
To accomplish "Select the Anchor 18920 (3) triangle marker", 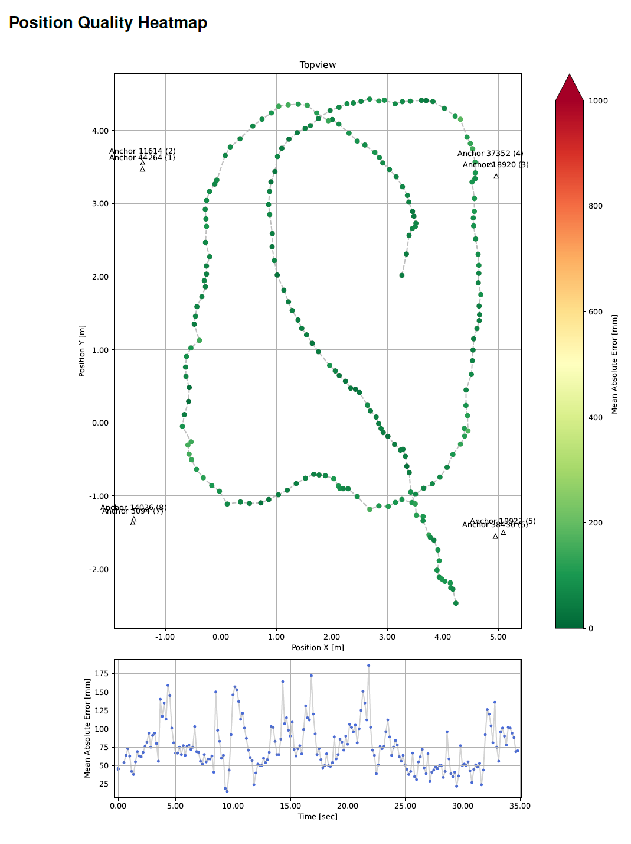I will tap(496, 176).
